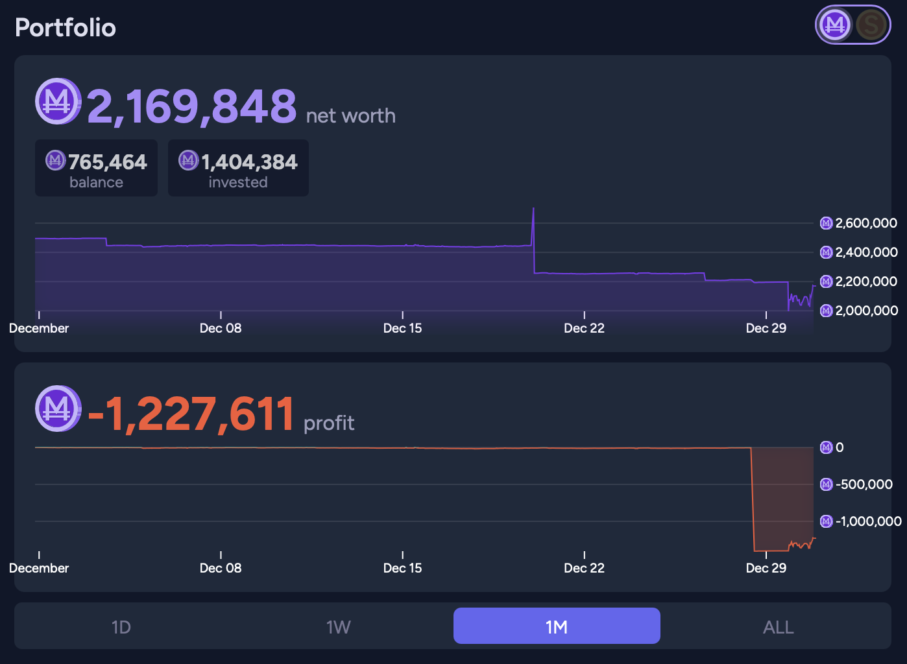Click the net worth spike peak on the chart
Image resolution: width=907 pixels, height=664 pixels.
click(x=533, y=209)
